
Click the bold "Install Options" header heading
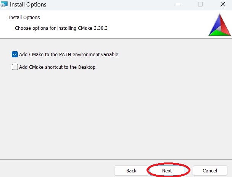pyautogui.click(x=24, y=18)
